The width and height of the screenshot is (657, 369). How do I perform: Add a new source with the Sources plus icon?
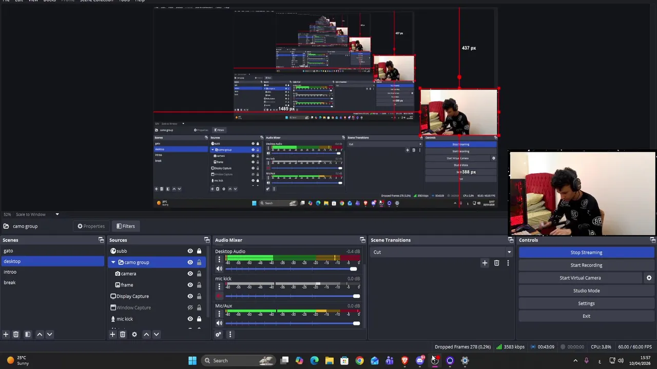click(112, 334)
